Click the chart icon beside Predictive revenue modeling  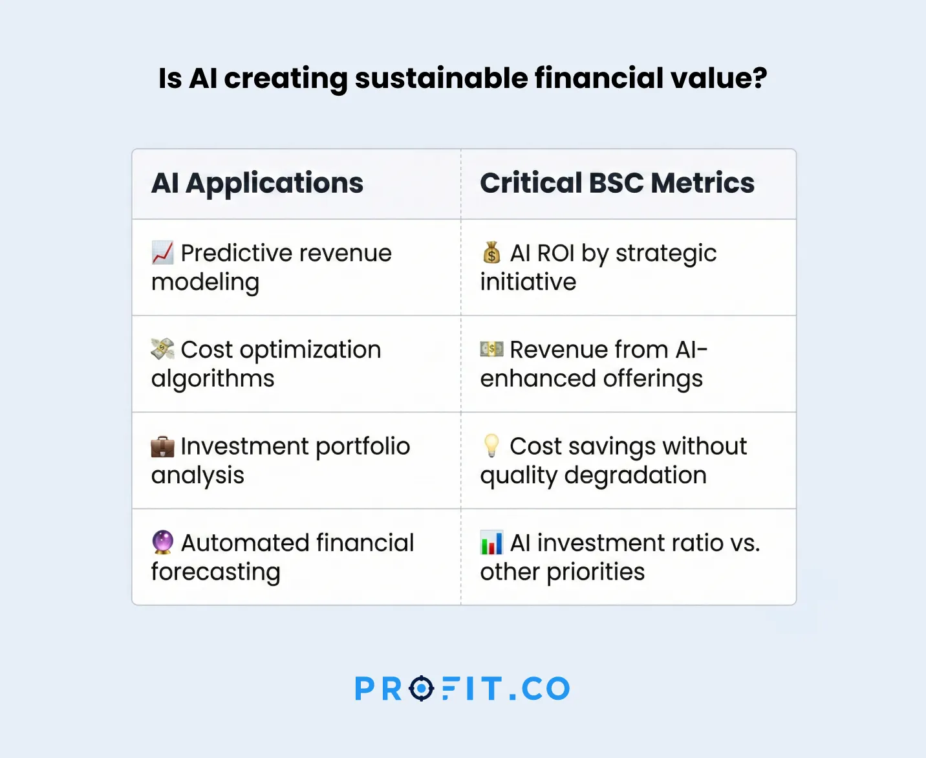click(x=162, y=253)
